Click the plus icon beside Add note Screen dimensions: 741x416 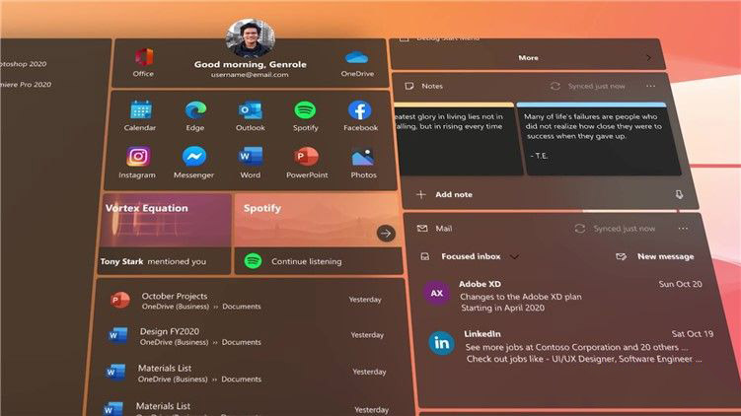pyautogui.click(x=420, y=194)
